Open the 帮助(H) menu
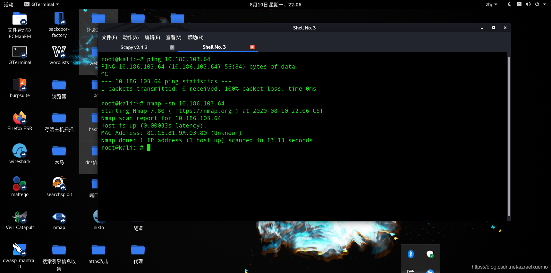551x273 pixels. (195, 37)
